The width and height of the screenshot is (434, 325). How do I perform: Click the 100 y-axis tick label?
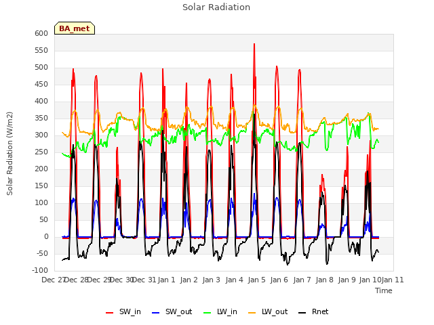tap(41, 203)
